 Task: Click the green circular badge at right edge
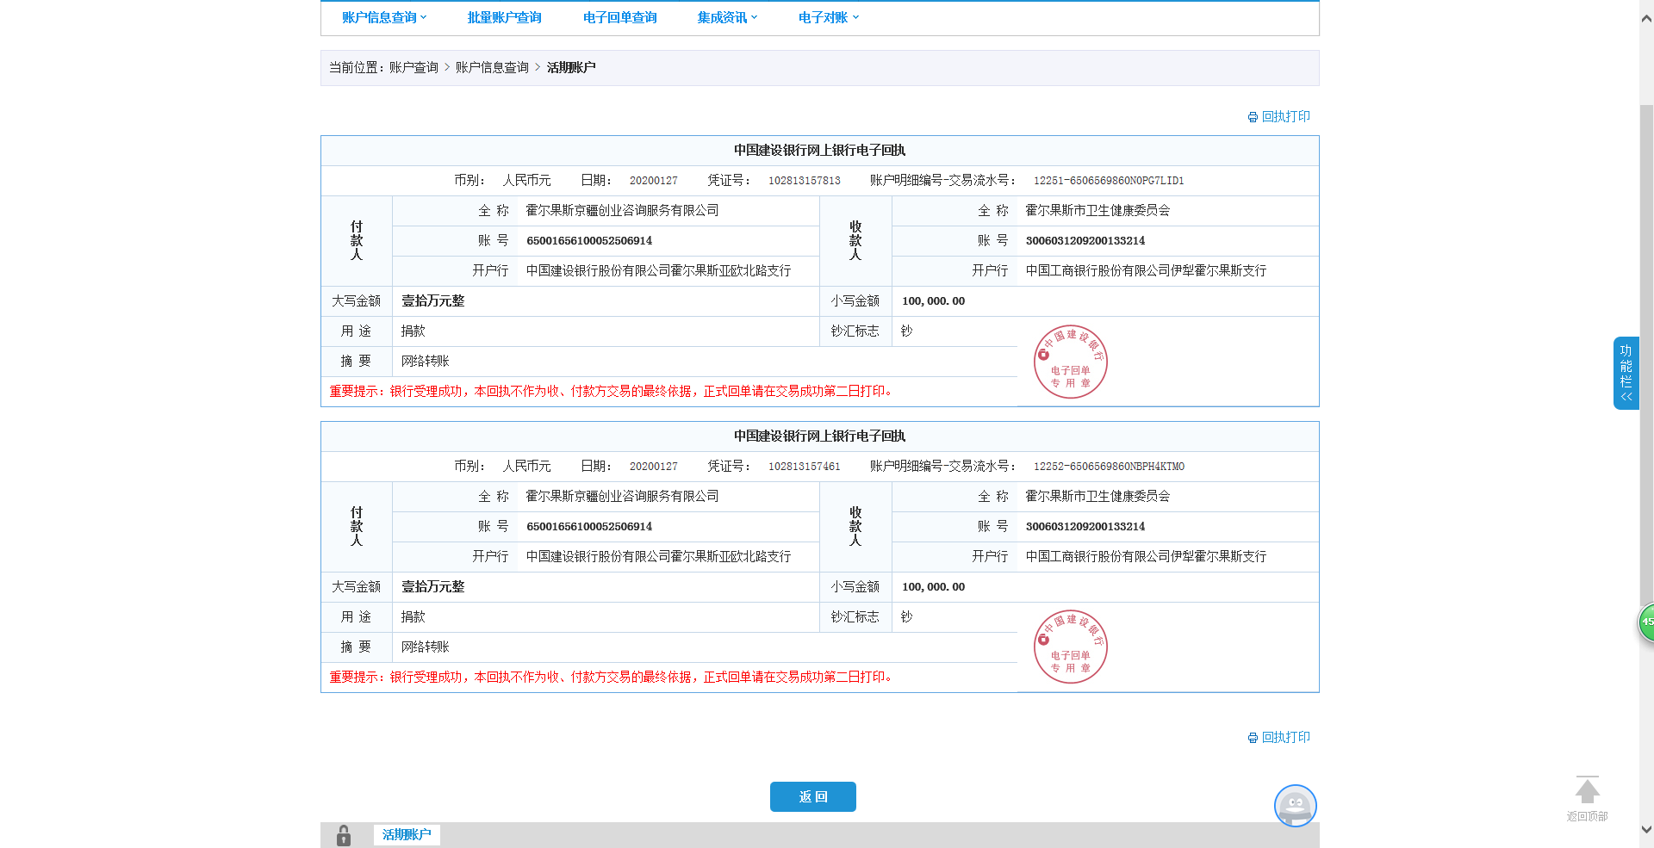tap(1646, 622)
